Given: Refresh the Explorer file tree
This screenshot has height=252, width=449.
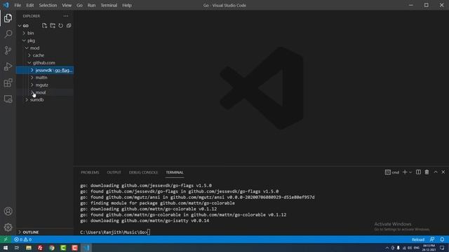Looking at the screenshot, I should coord(61,26).
